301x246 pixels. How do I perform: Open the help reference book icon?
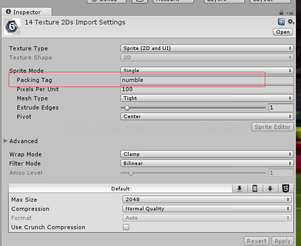(x=281, y=22)
